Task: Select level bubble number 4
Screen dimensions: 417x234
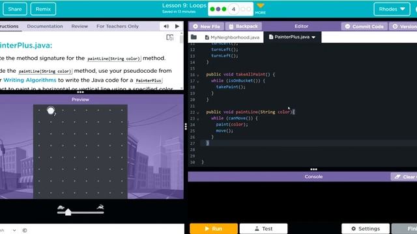Action: click(233, 9)
